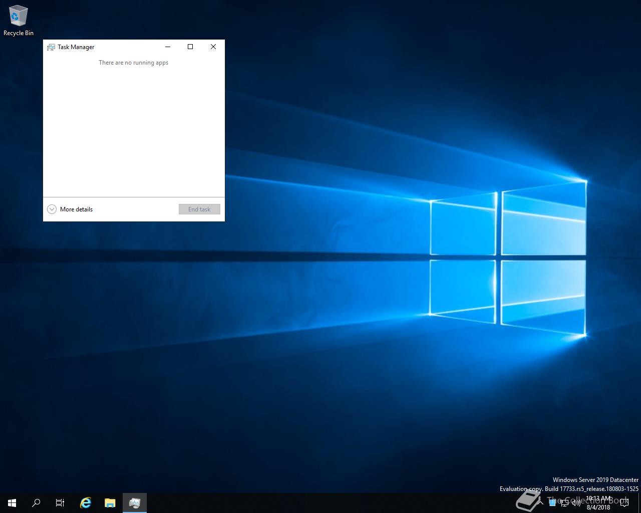Click the Task Manager title bar icon
Screen dimensions: 641x513
click(x=51, y=47)
